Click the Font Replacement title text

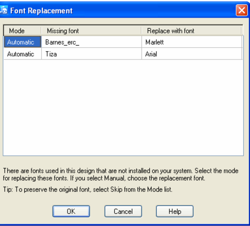coord(41,11)
